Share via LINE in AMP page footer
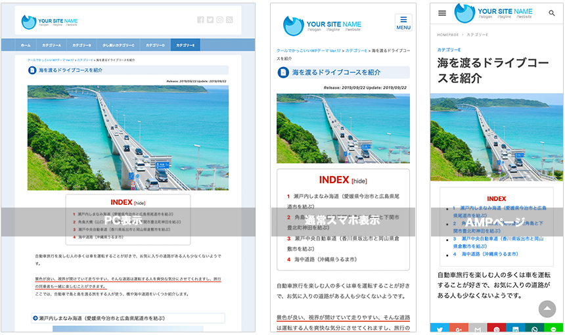This screenshot has width=565, height=335. [x=553, y=328]
